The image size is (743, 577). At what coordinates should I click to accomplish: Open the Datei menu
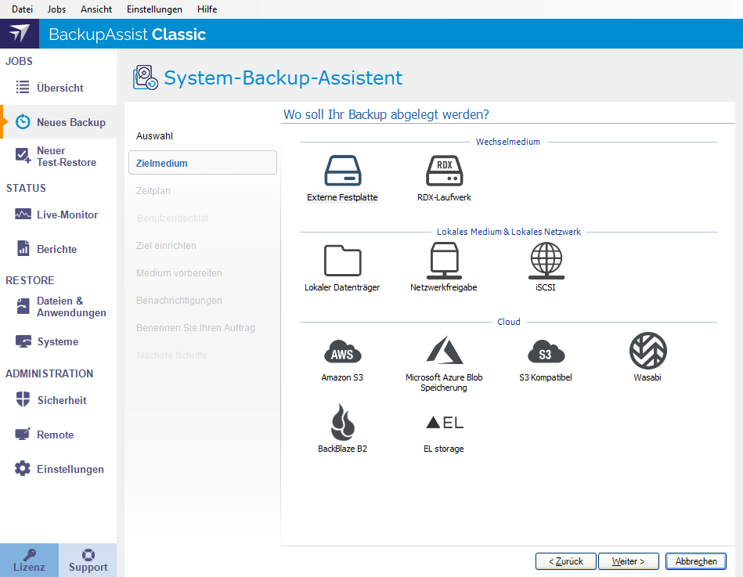21,9
